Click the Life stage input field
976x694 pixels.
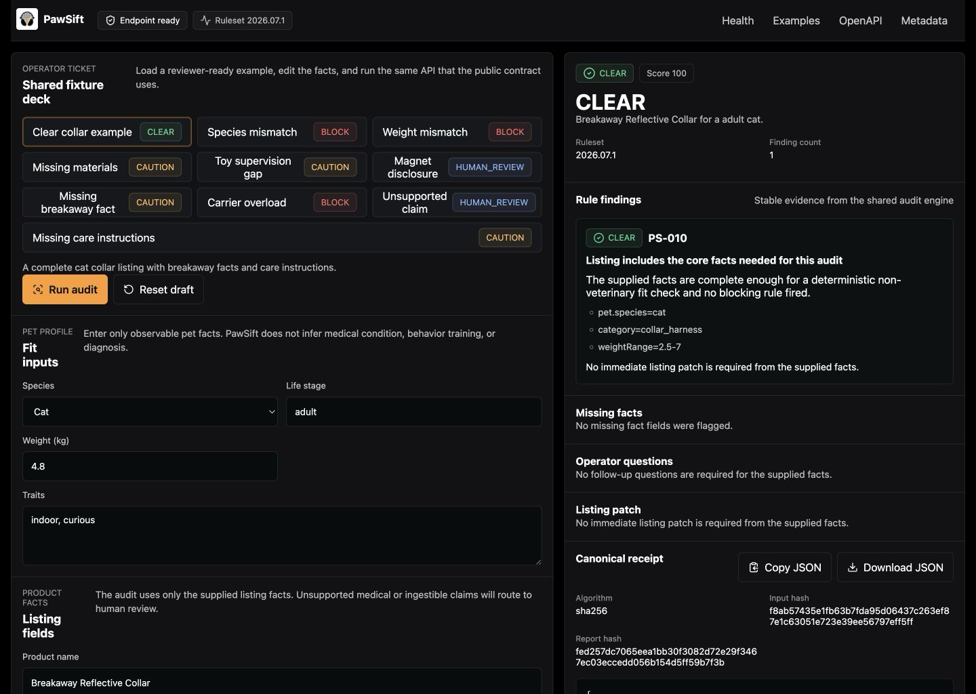[x=413, y=411]
